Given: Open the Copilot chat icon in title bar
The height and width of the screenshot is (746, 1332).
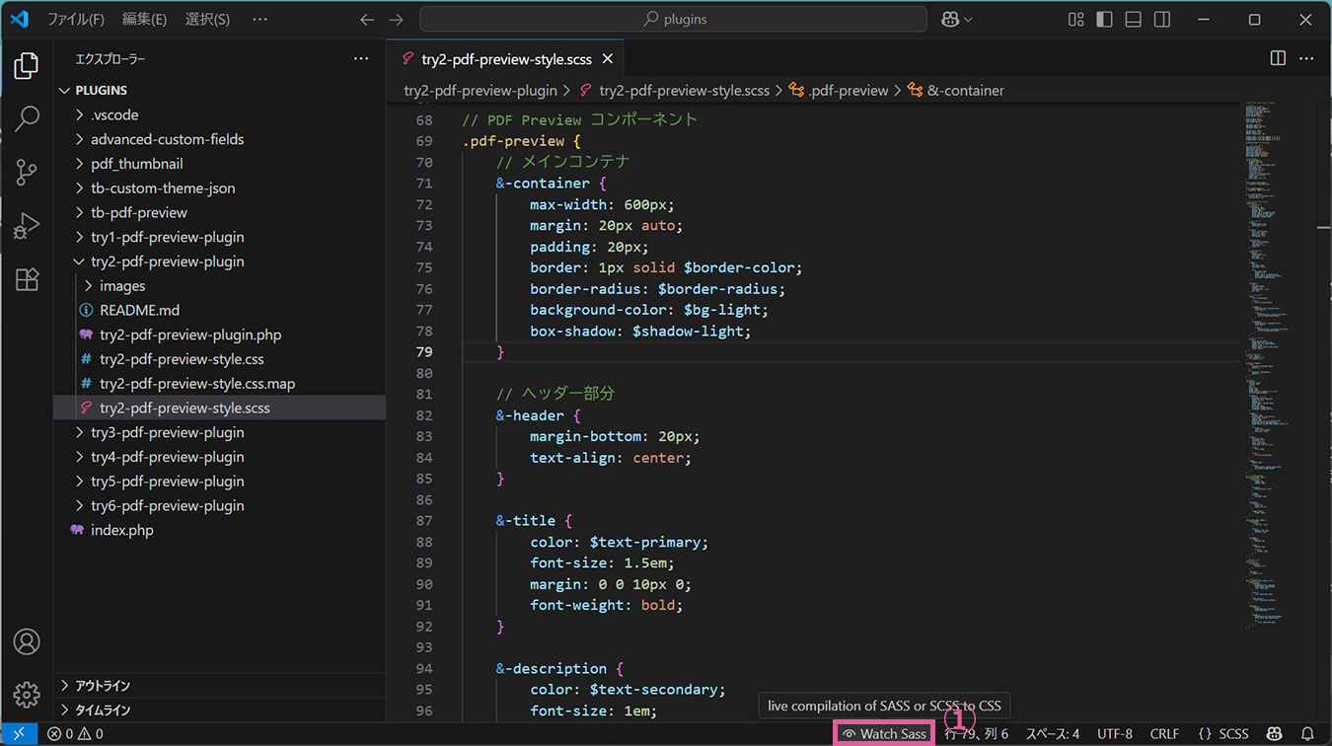Looking at the screenshot, I should point(950,19).
